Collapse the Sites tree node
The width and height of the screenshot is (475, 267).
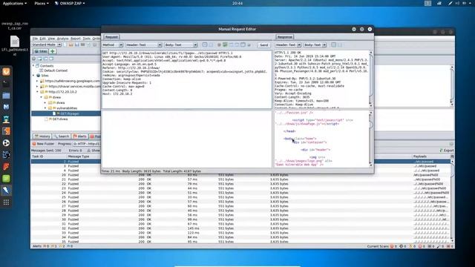click(x=33, y=76)
